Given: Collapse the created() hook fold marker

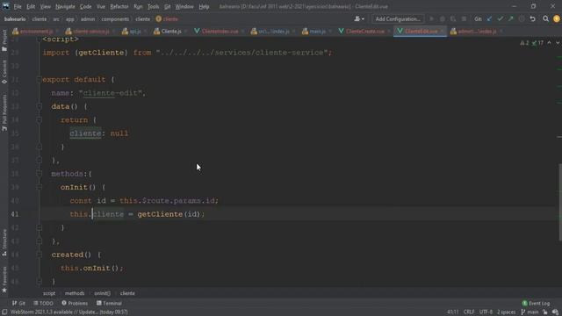Looking at the screenshot, I should click(39, 255).
